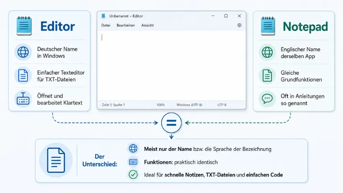The image size is (343, 193).
Task: Click the green checkmark icon beside 'Ideal für'
Action: (x=133, y=174)
